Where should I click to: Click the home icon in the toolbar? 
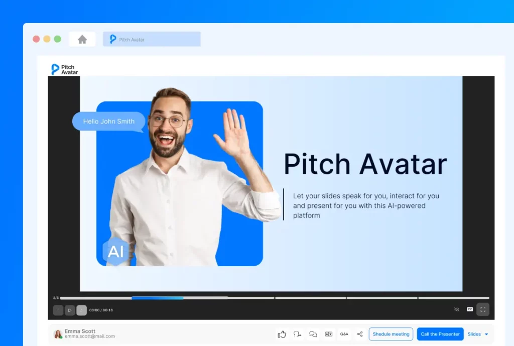click(82, 39)
